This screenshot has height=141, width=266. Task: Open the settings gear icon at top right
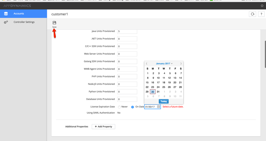262,6
